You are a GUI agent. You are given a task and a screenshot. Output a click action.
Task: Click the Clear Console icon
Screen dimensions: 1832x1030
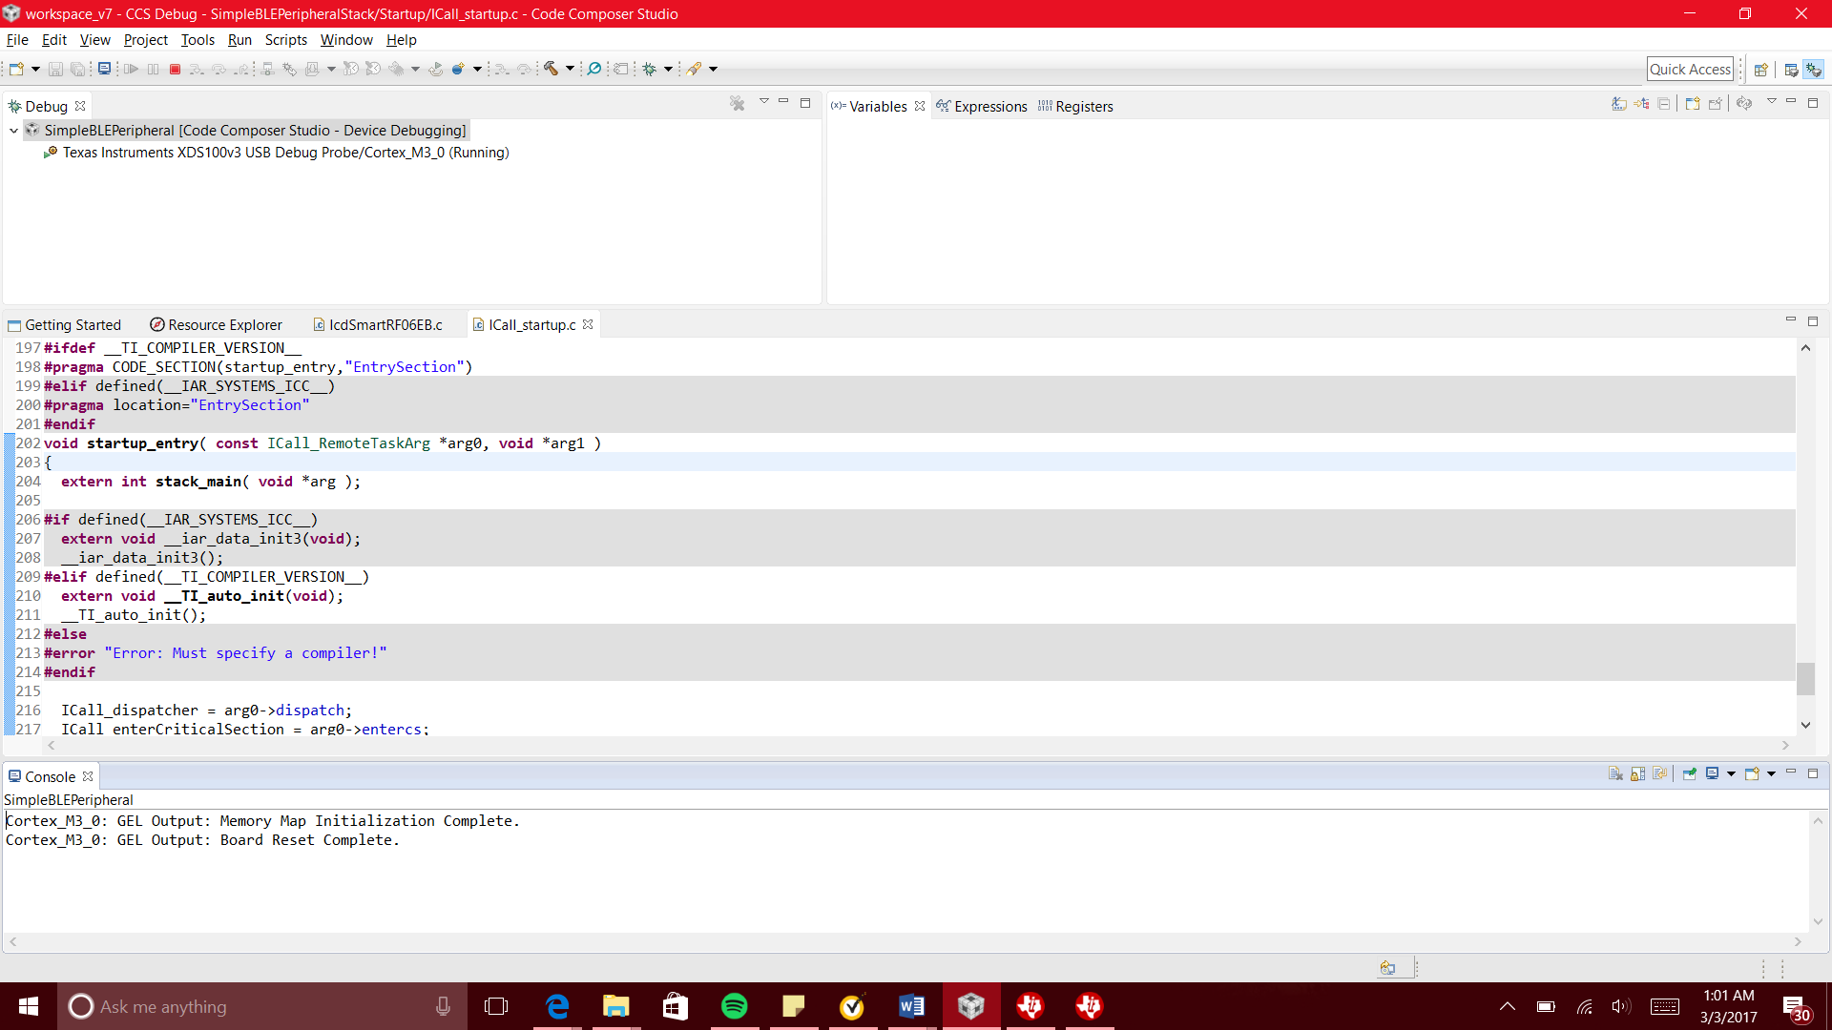tap(1615, 773)
